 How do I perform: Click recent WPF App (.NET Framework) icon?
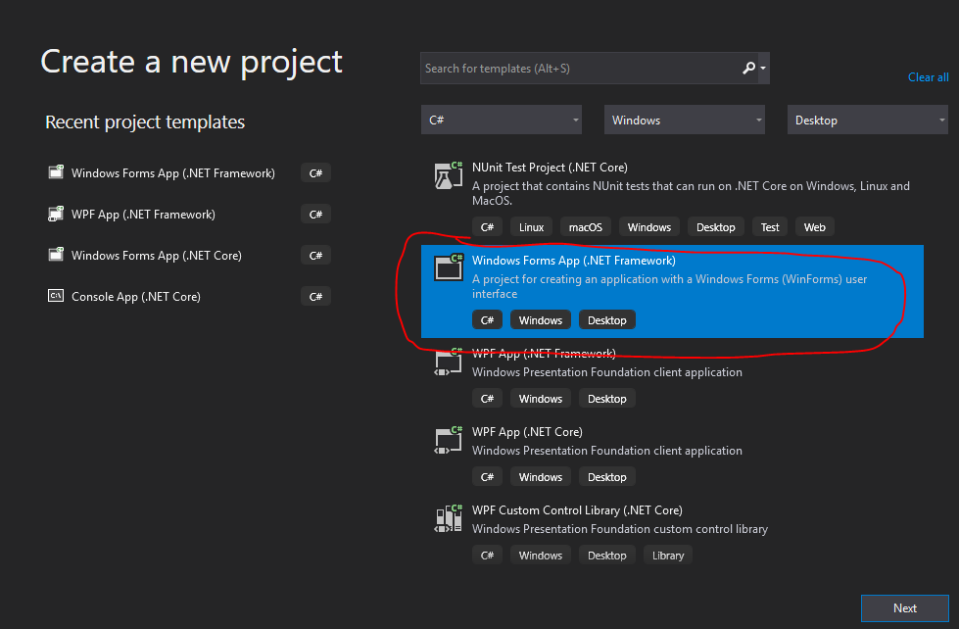56,214
